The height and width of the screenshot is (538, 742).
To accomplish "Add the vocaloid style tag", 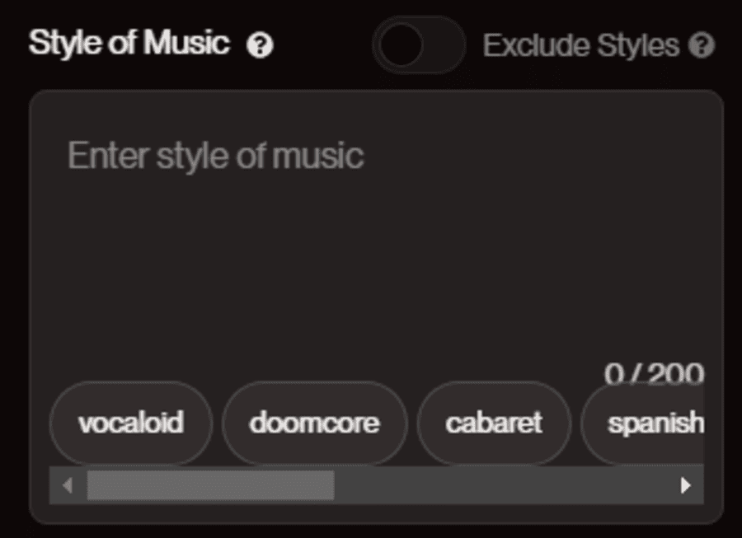I will pos(131,423).
